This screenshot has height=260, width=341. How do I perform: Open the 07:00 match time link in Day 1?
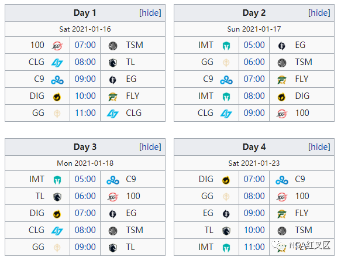[85, 45]
